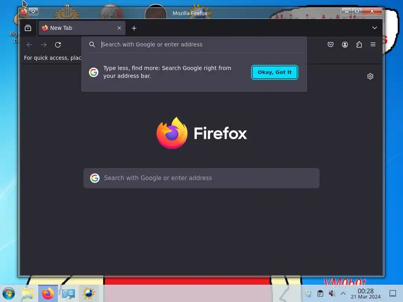Click the address bar magnifier icon
Viewport: 403px width, 302px height.
pos(92,44)
